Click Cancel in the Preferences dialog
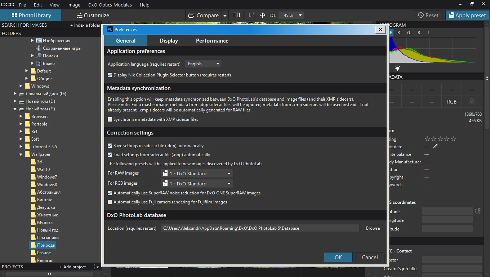 tap(370, 257)
